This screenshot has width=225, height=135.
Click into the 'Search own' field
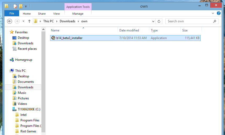coord(192,21)
